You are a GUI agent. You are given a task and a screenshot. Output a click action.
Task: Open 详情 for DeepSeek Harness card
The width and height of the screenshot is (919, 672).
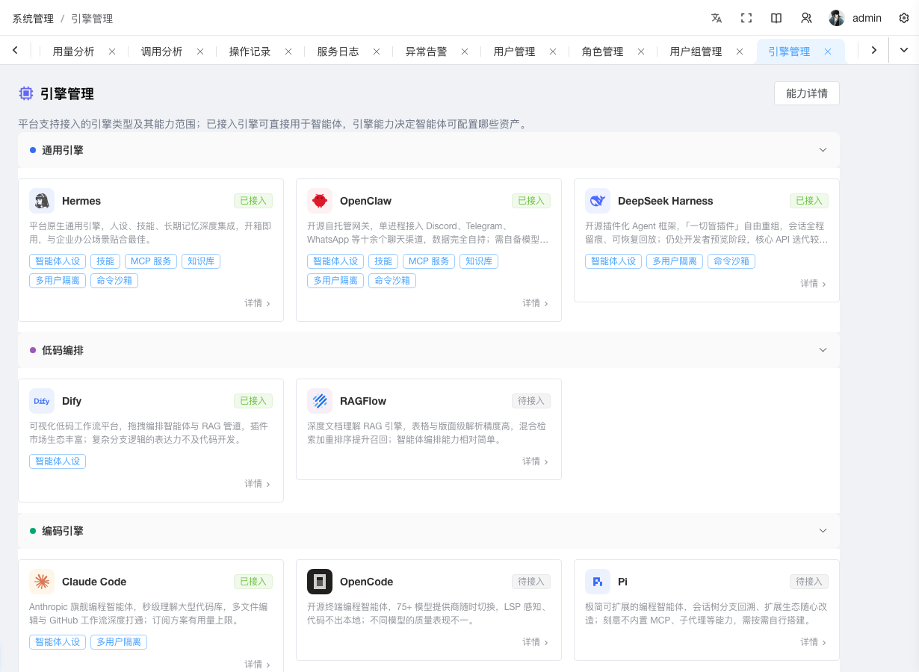pyautogui.click(x=814, y=284)
